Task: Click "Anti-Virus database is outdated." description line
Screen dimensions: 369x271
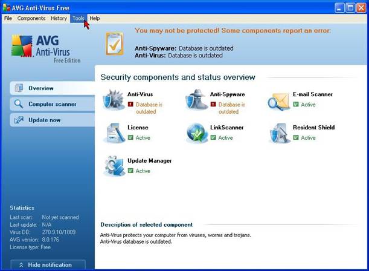Action: pos(136,241)
